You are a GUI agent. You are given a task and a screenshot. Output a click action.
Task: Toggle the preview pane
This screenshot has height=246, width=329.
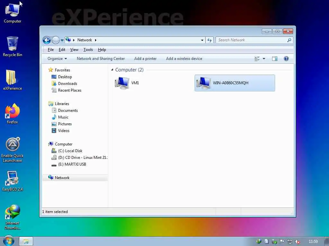pyautogui.click(x=275, y=59)
